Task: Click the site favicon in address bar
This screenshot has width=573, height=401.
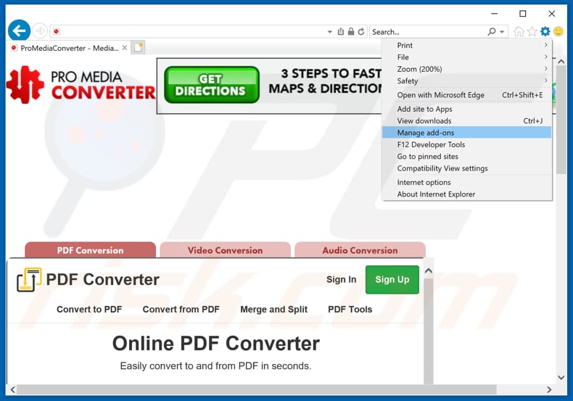Action: (x=57, y=32)
